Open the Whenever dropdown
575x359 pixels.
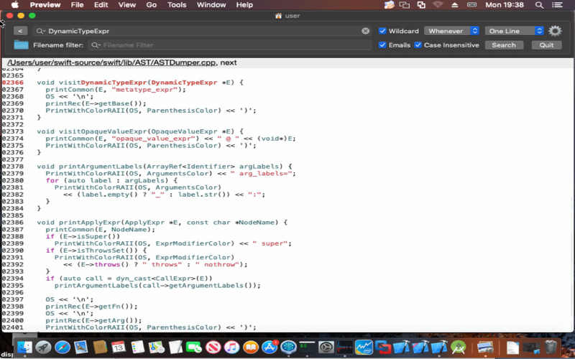(x=451, y=31)
